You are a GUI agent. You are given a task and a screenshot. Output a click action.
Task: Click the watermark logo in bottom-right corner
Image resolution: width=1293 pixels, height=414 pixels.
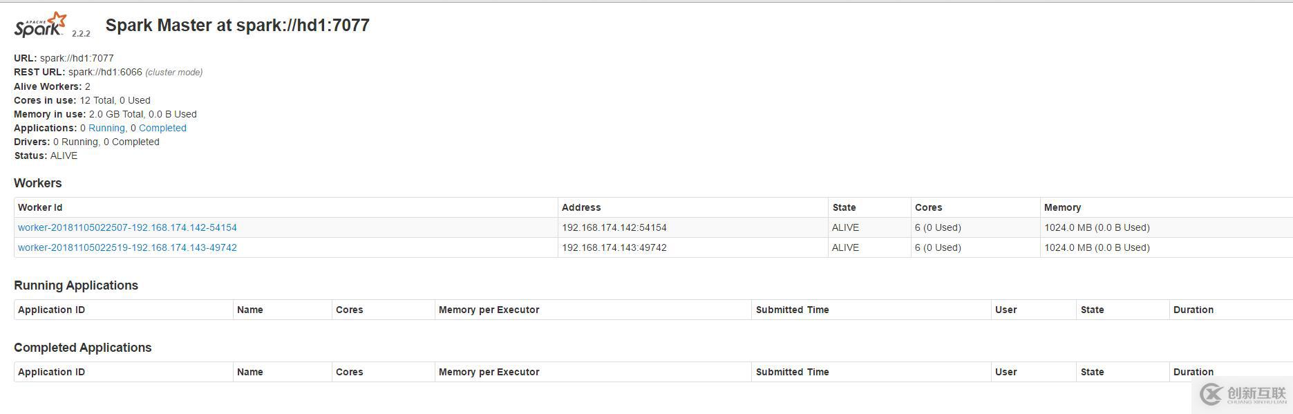click(1242, 395)
